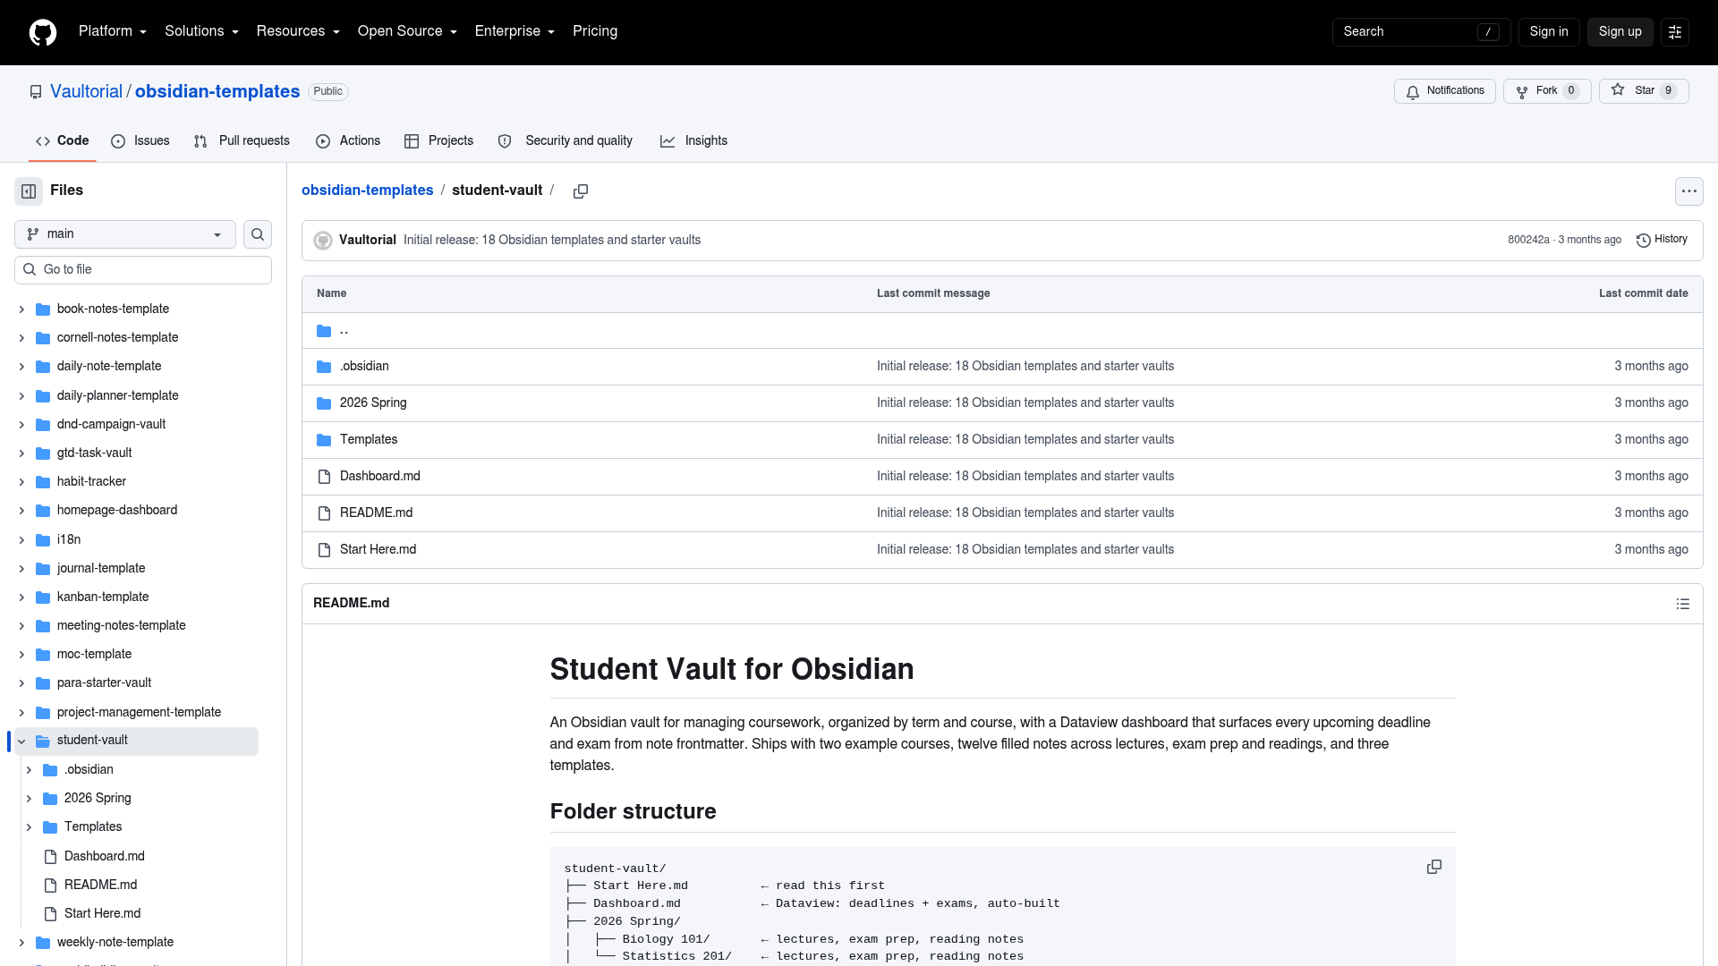Open the Templates folder in file table
The height and width of the screenshot is (966, 1718).
pyautogui.click(x=369, y=440)
